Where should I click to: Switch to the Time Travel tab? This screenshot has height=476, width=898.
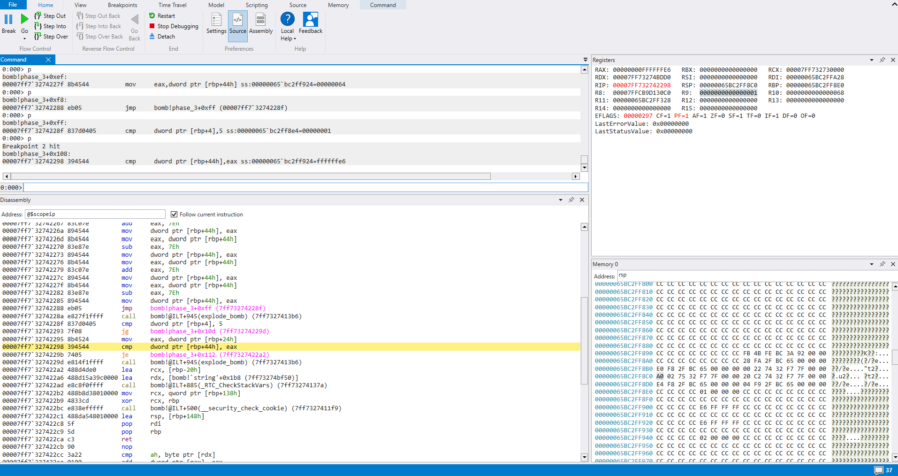point(172,5)
